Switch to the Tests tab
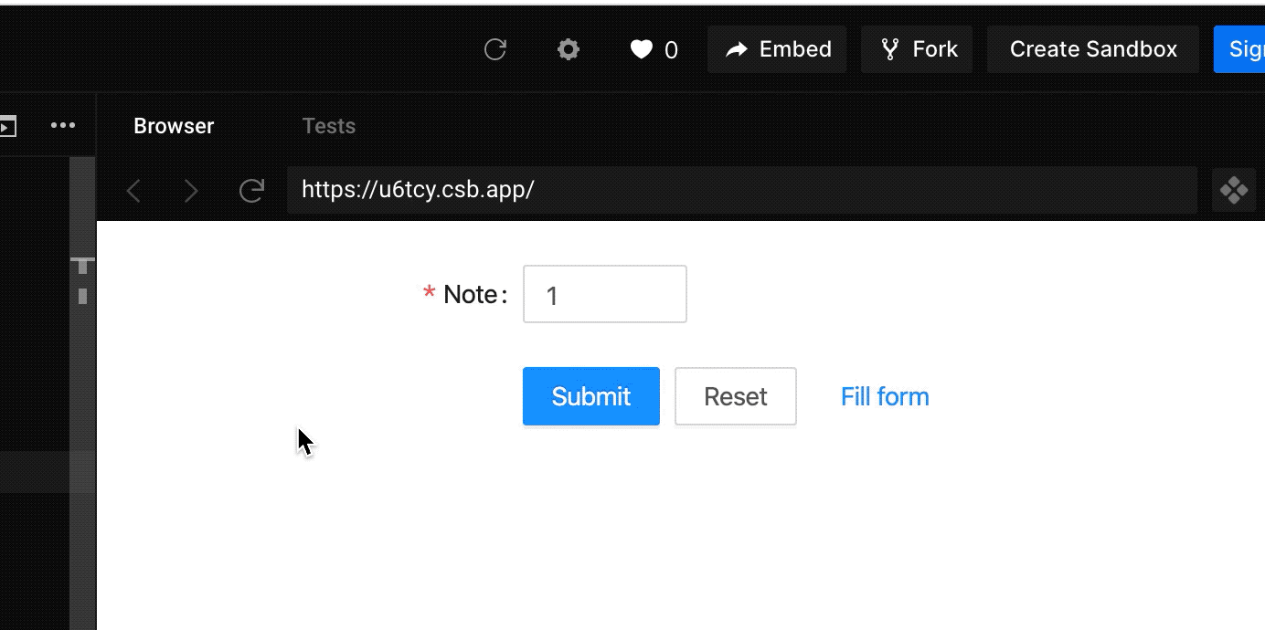Viewport: 1265px width, 630px height. (328, 125)
